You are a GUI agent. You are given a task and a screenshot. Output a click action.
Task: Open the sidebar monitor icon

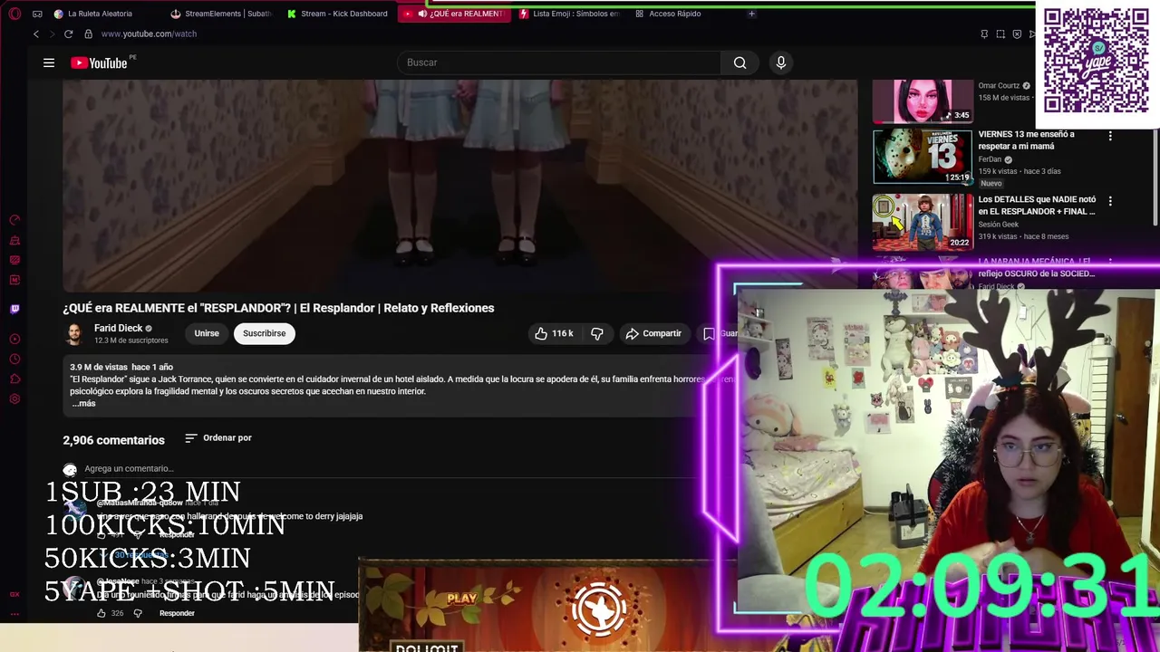tap(14, 260)
